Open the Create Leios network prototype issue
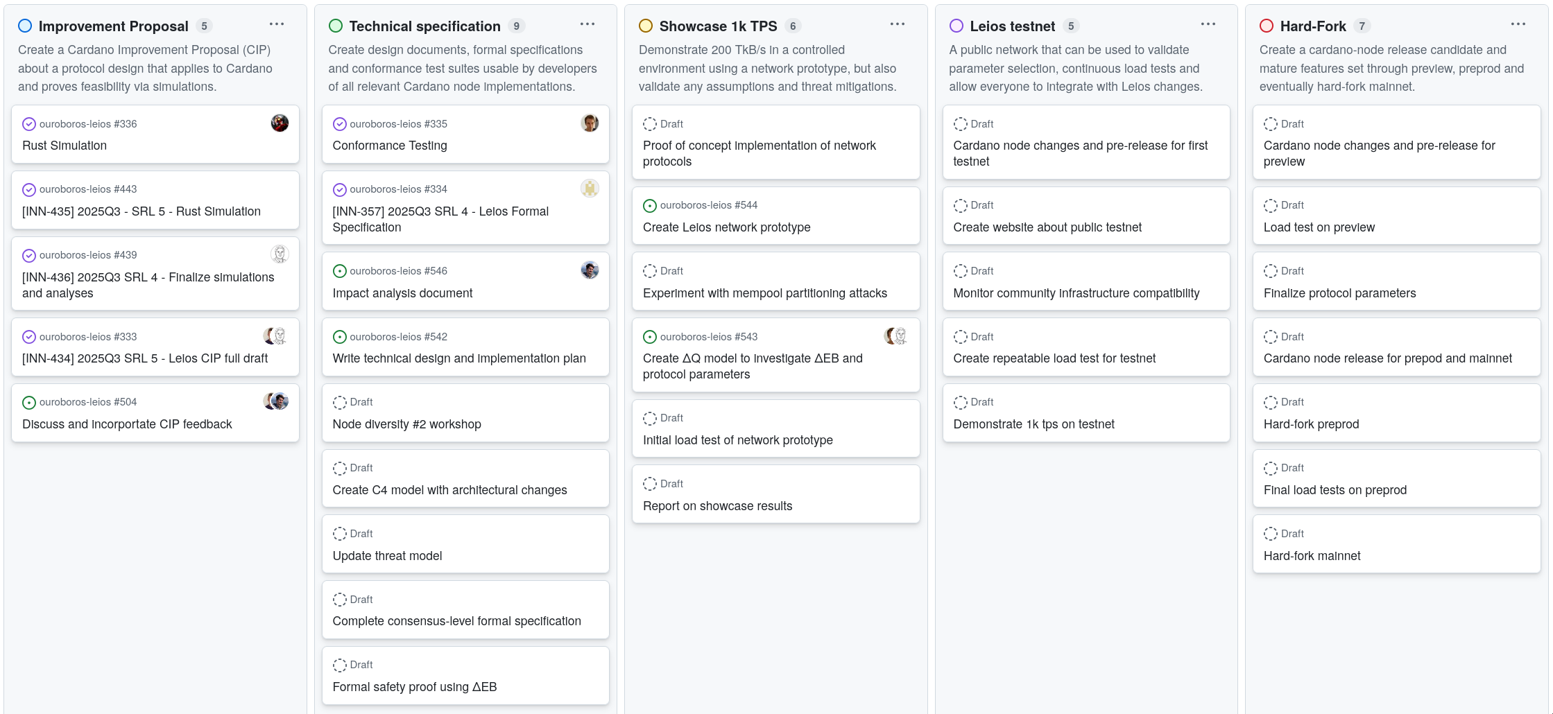1553x714 pixels. (726, 227)
